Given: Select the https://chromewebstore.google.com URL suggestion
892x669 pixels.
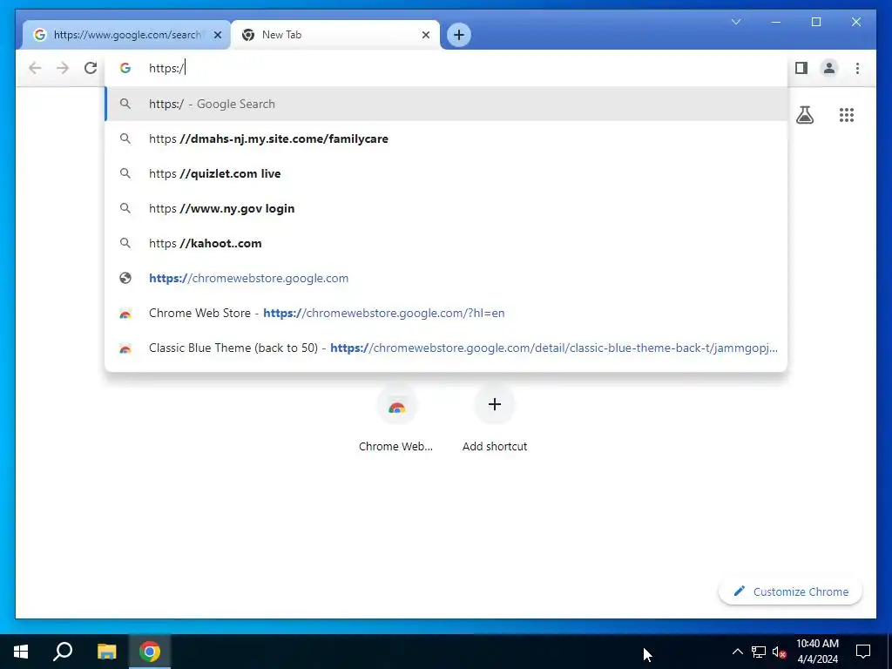Looking at the screenshot, I should tap(446, 278).
